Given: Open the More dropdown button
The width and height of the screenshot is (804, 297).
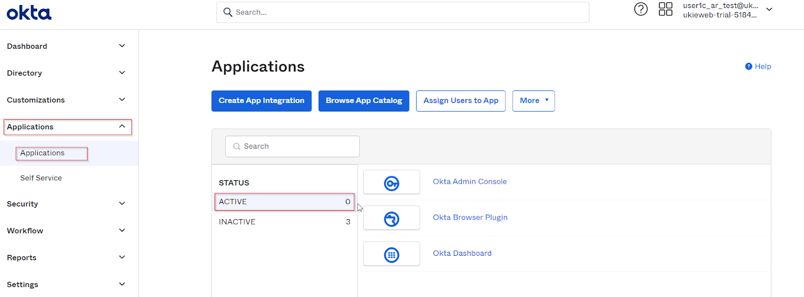Looking at the screenshot, I should (534, 101).
